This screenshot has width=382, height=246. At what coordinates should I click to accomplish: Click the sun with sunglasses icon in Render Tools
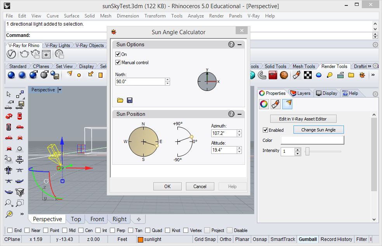click(362, 75)
